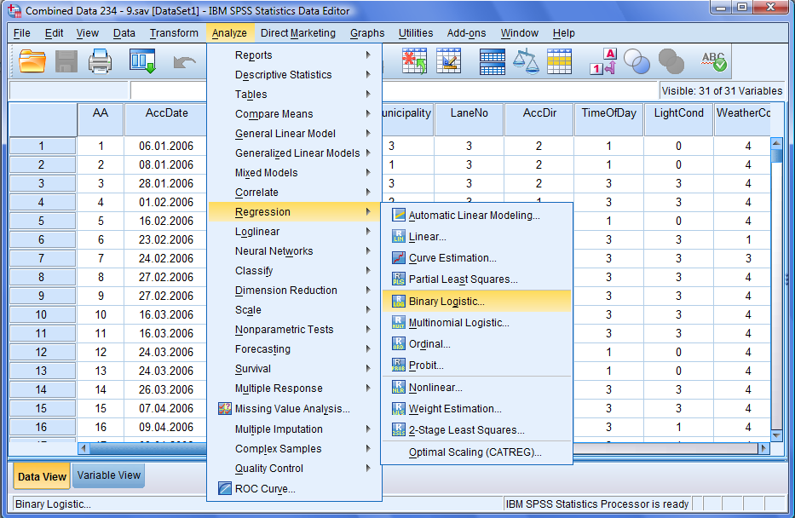Click the 'Visible: 31 of 31 Variables' label
The height and width of the screenshot is (518, 795).
(x=722, y=90)
